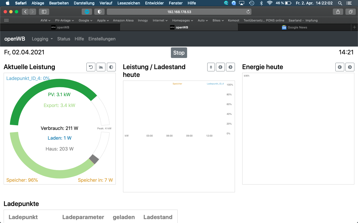
Task: Click the up-down arrows icon beside Leistung / Ladestand
Action: [x=211, y=67]
